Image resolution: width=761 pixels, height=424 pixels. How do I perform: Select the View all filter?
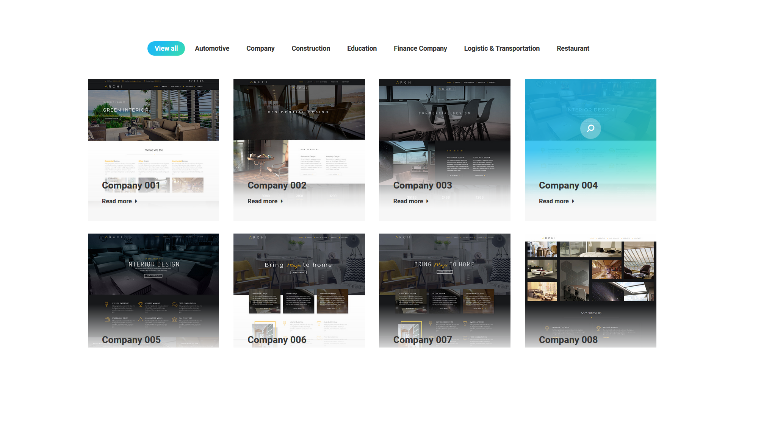(166, 48)
